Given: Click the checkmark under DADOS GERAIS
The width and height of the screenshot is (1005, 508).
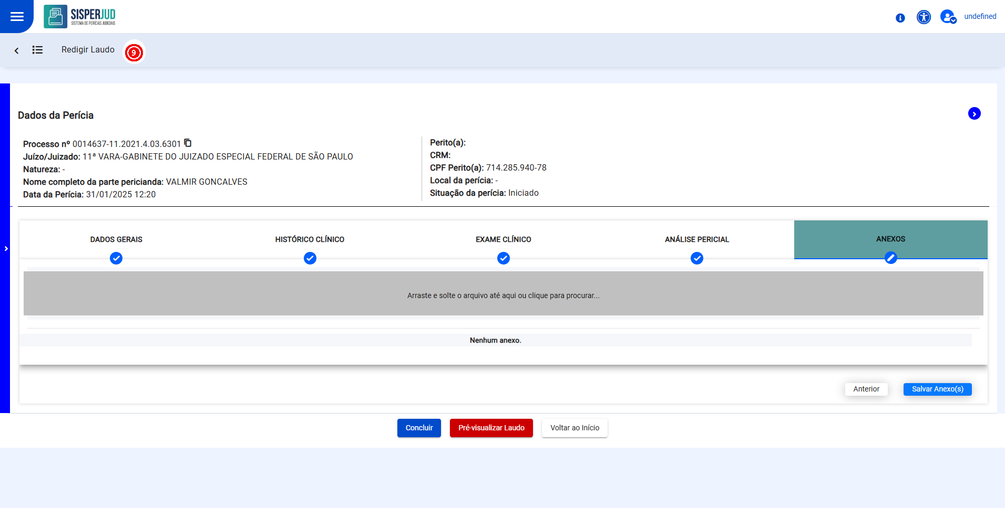Looking at the screenshot, I should [116, 258].
